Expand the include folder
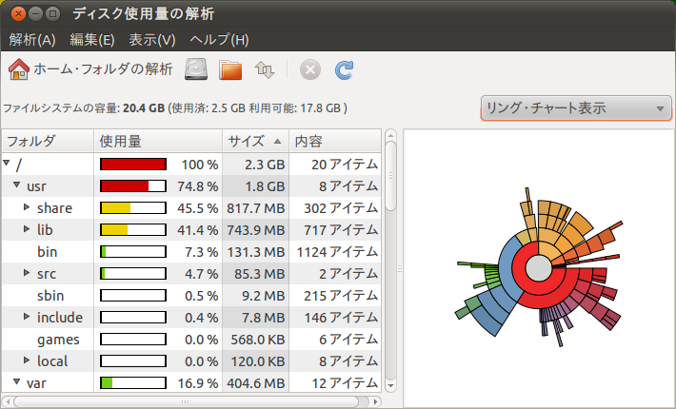676x409 pixels. click(x=27, y=317)
